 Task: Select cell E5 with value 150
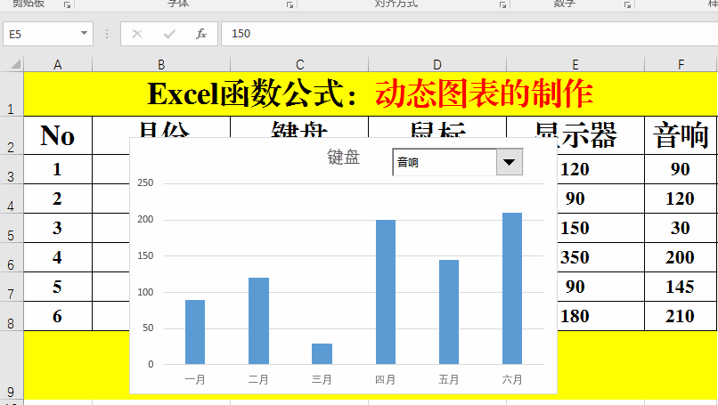(600, 228)
